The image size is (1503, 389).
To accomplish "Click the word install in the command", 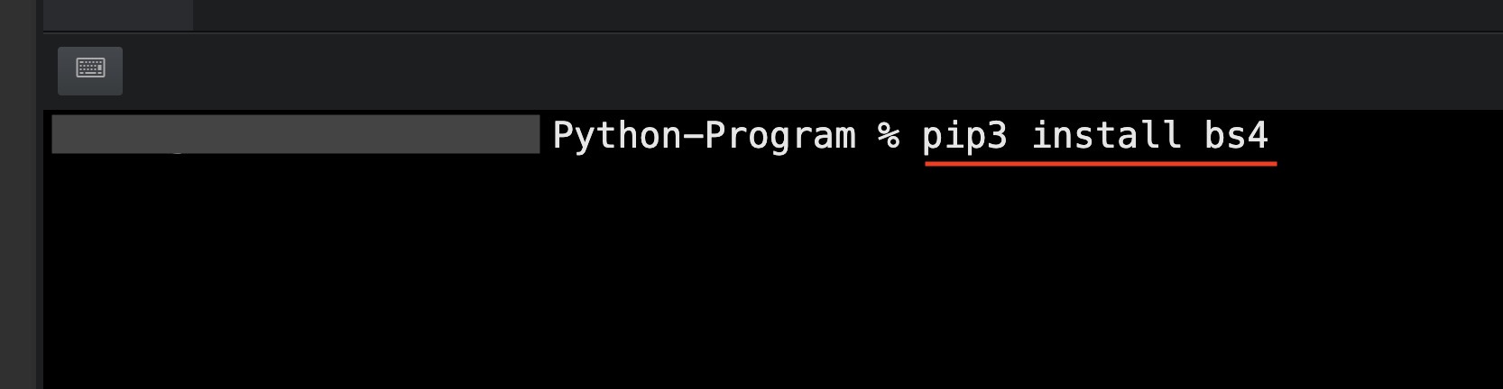I will (1106, 136).
